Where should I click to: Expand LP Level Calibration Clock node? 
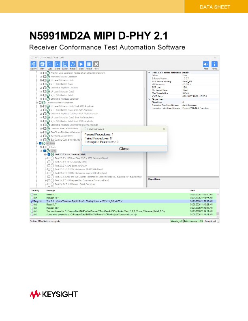[41, 80]
